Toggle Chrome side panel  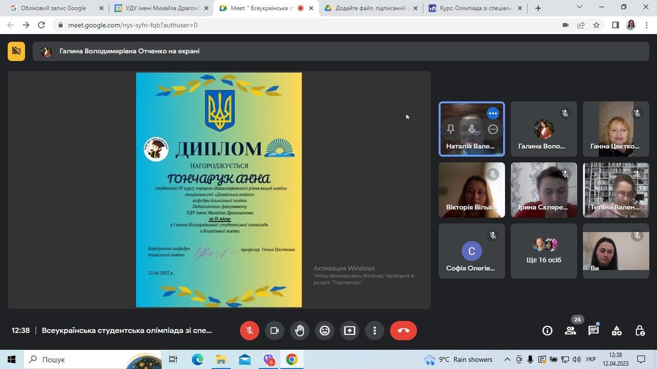tap(615, 25)
